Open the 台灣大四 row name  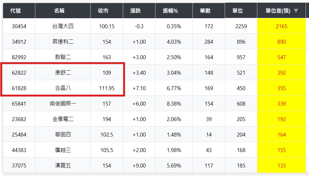point(63,26)
